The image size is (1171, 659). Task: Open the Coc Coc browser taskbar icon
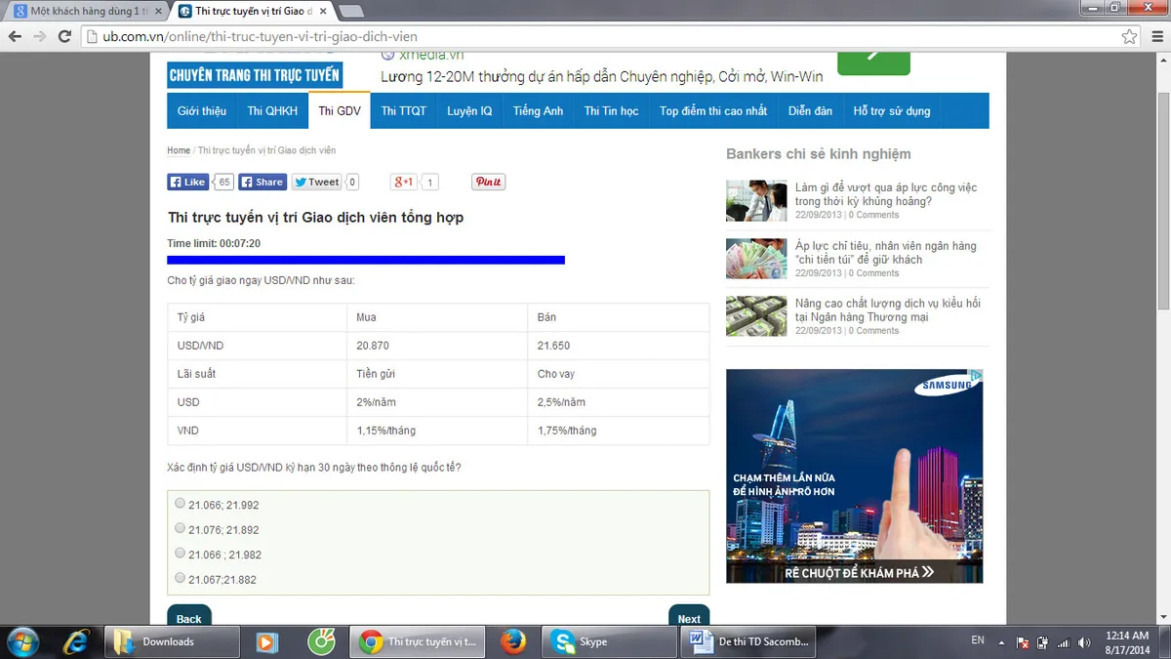click(320, 641)
